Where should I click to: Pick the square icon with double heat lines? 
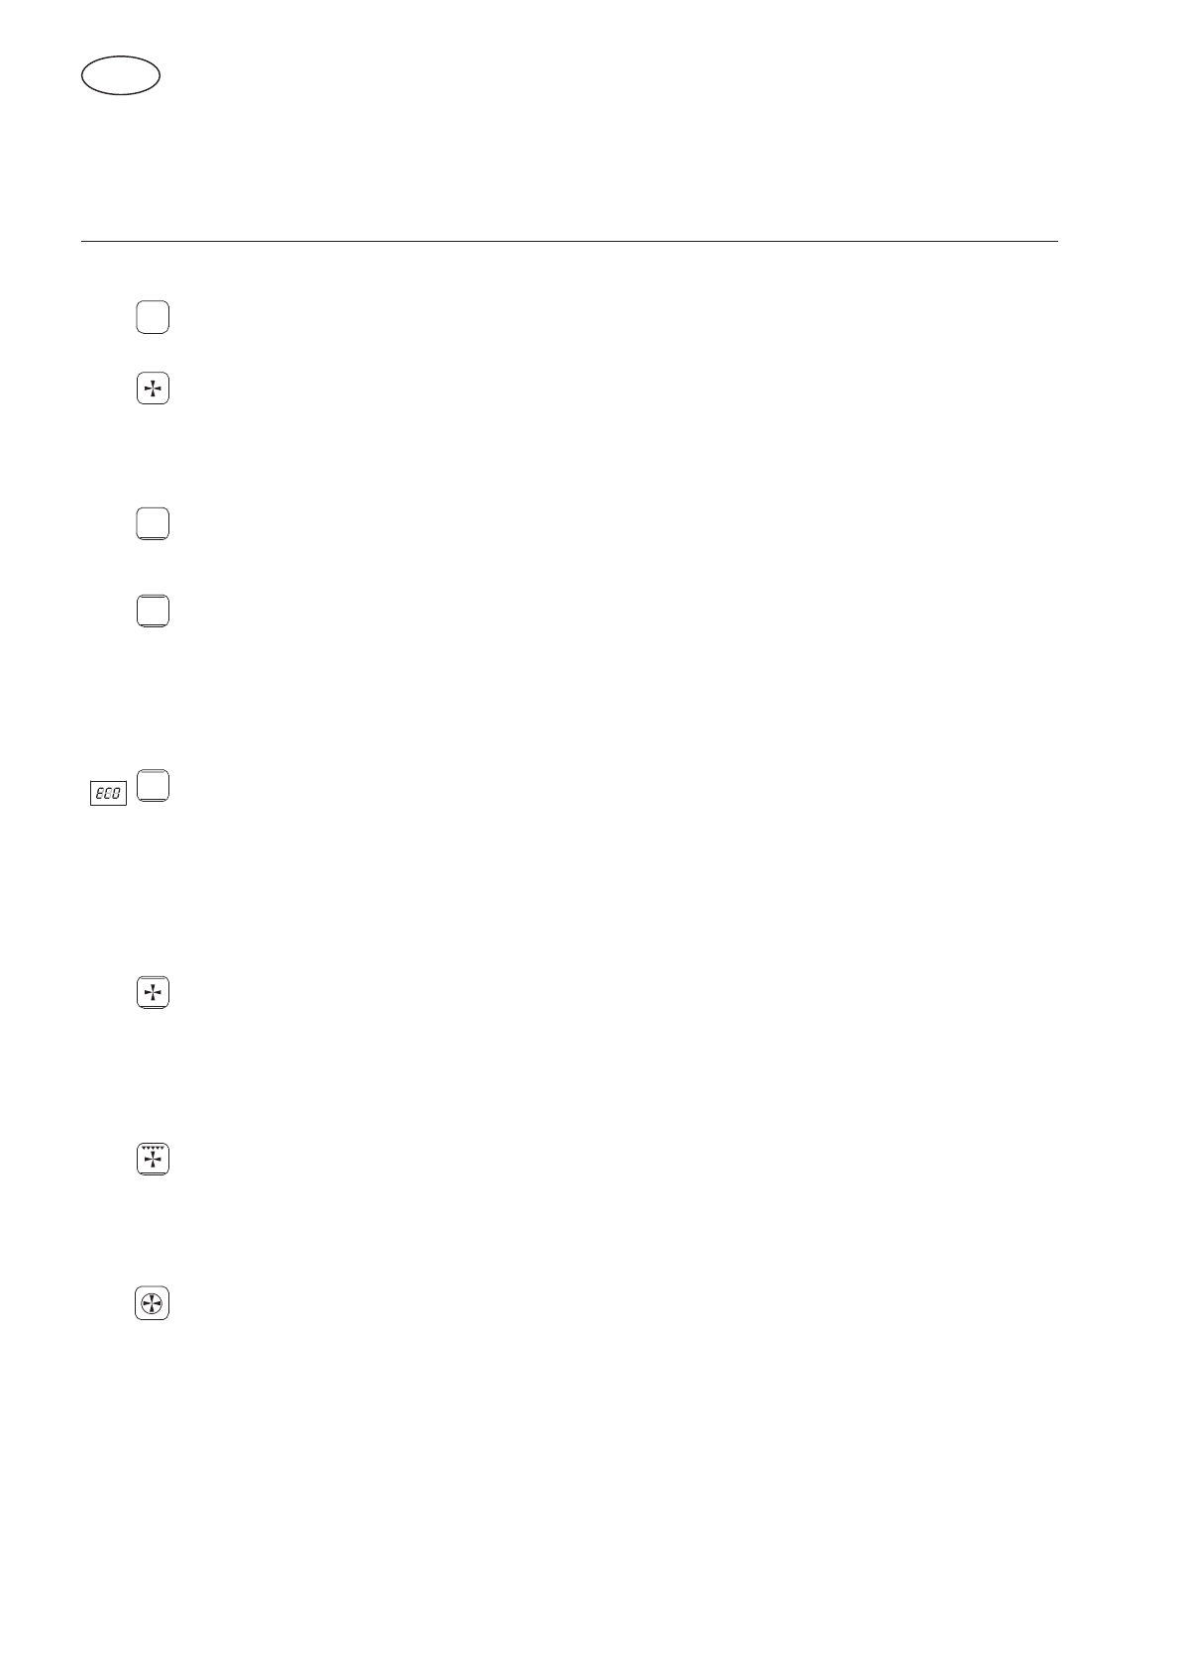153,611
